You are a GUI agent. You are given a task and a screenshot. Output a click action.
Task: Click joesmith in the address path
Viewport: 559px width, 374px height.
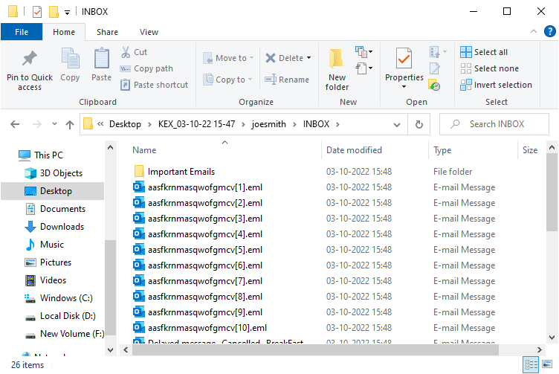269,124
